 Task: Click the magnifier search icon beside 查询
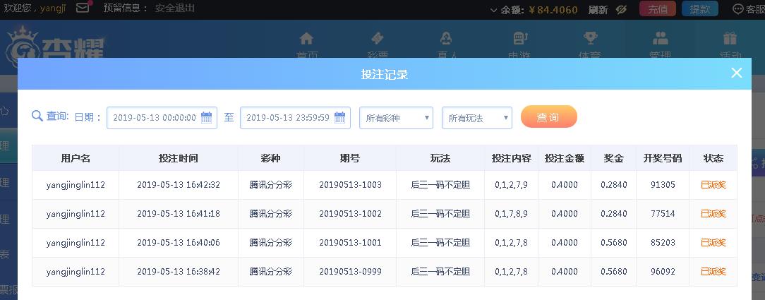37,116
